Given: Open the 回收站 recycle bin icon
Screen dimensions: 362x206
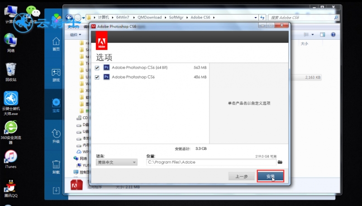Looking at the screenshot, I should point(11,72).
